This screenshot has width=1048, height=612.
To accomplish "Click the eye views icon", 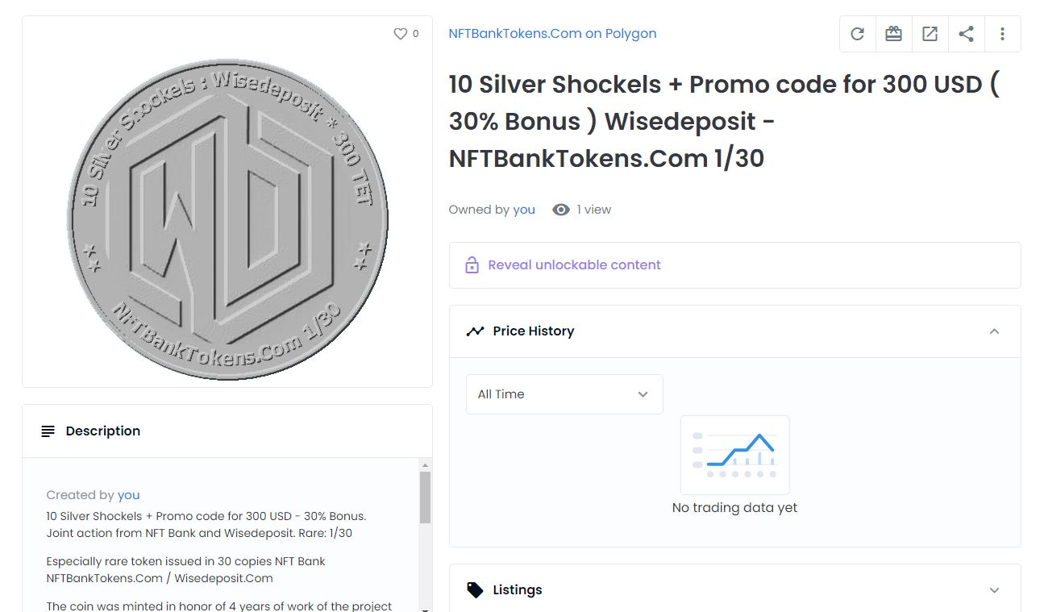I will click(x=561, y=210).
